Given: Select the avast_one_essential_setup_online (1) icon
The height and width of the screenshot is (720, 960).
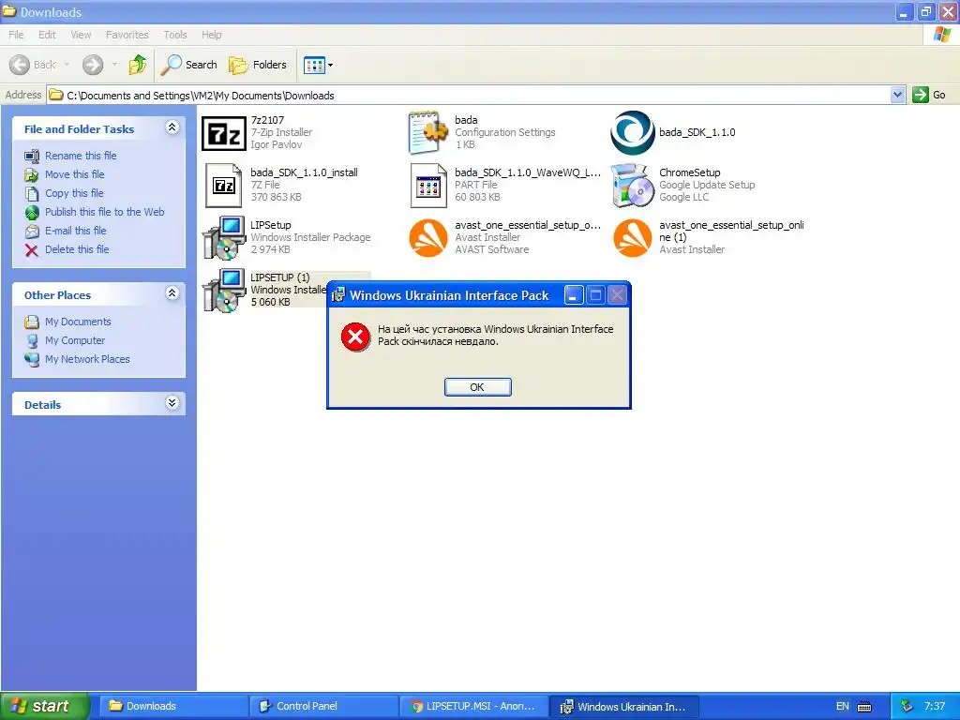Looking at the screenshot, I should point(633,238).
